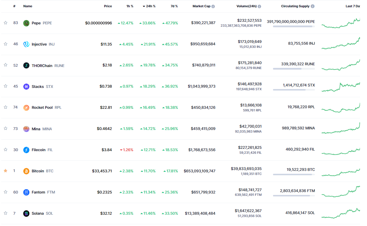Click the Stacks circulating supply progress bar

(x=294, y=90)
